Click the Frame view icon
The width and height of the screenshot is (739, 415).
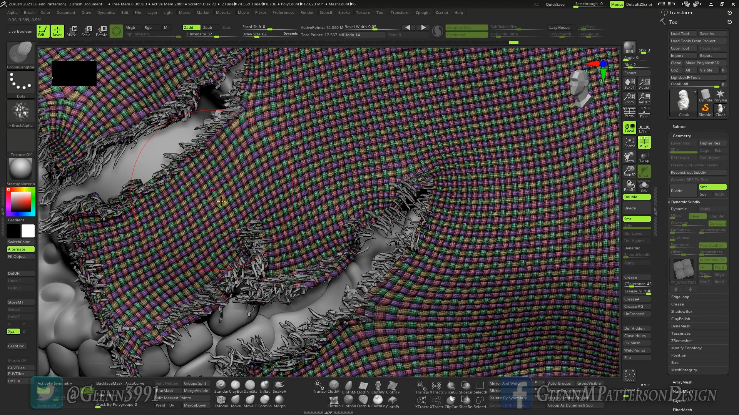tap(630, 142)
